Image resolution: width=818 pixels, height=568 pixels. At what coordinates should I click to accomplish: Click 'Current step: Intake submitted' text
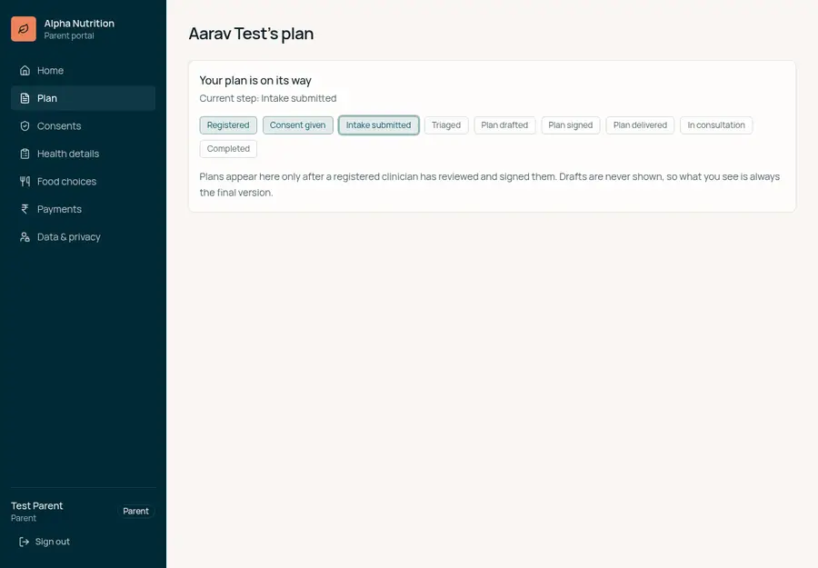point(267,98)
